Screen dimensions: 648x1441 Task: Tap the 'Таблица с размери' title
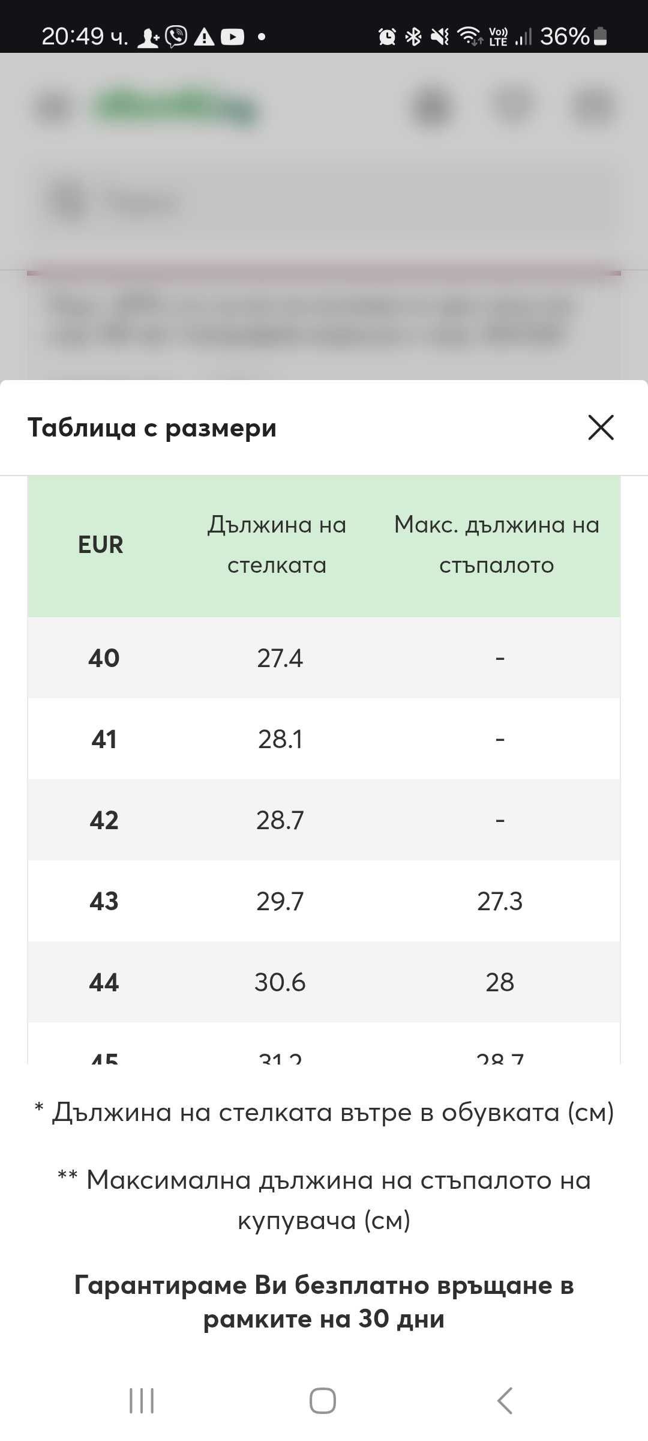pyautogui.click(x=152, y=428)
